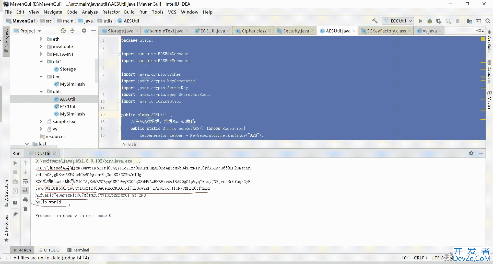Image resolution: width=493 pixels, height=264 pixels.
Task: Click the Build project hammer icon
Action: point(375,21)
